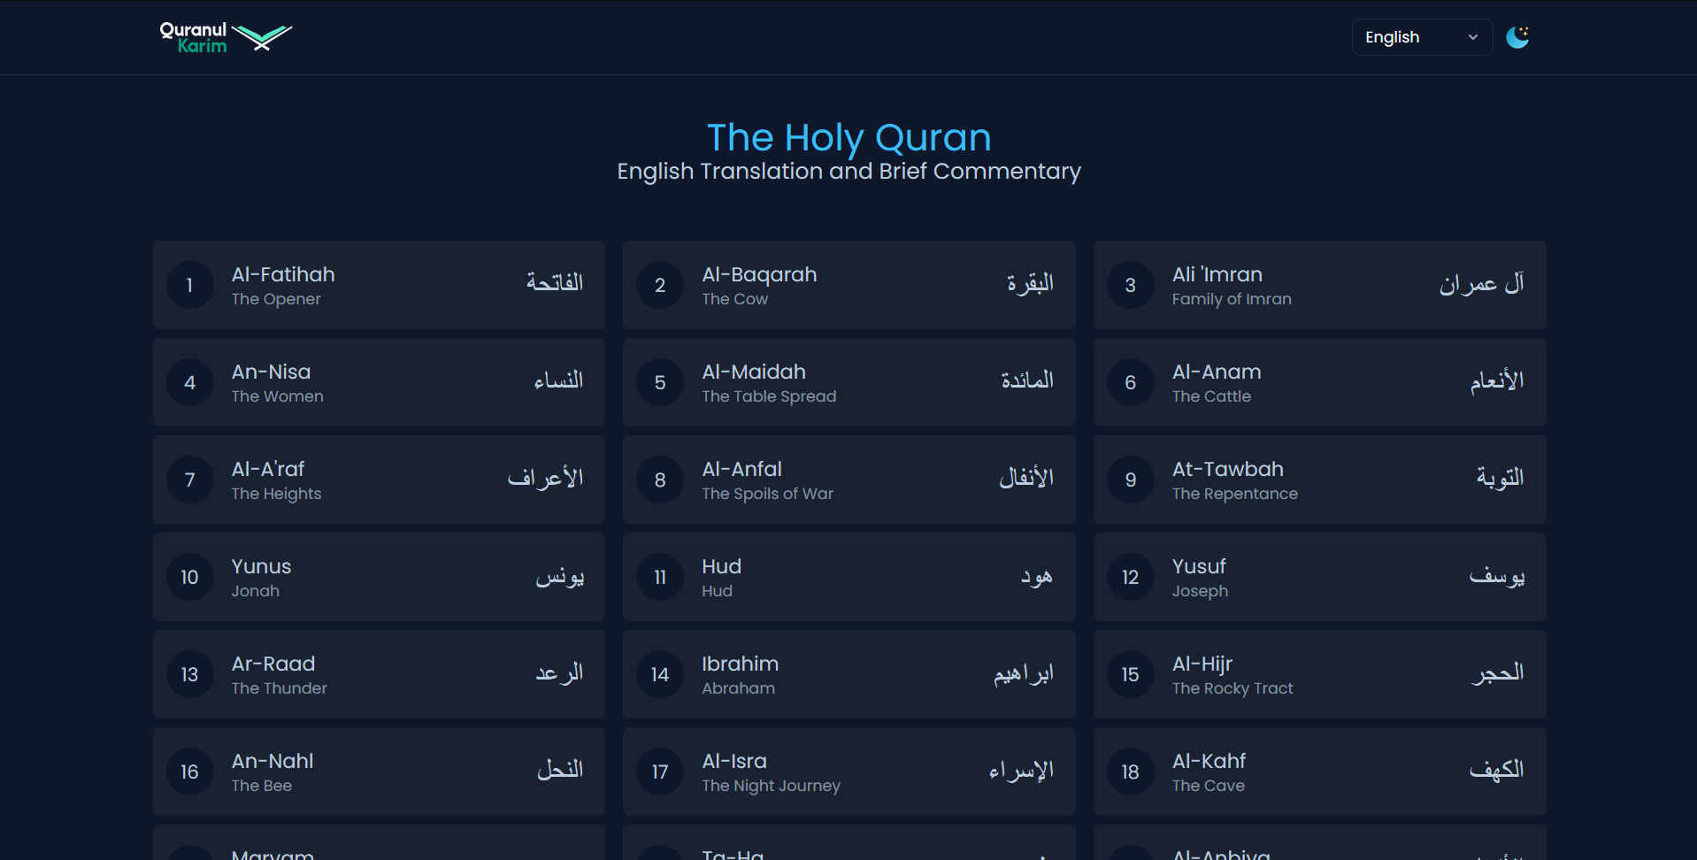Select At-Tawbah, The Repentance
Viewport: 1697px width, 860px height.
[1318, 480]
